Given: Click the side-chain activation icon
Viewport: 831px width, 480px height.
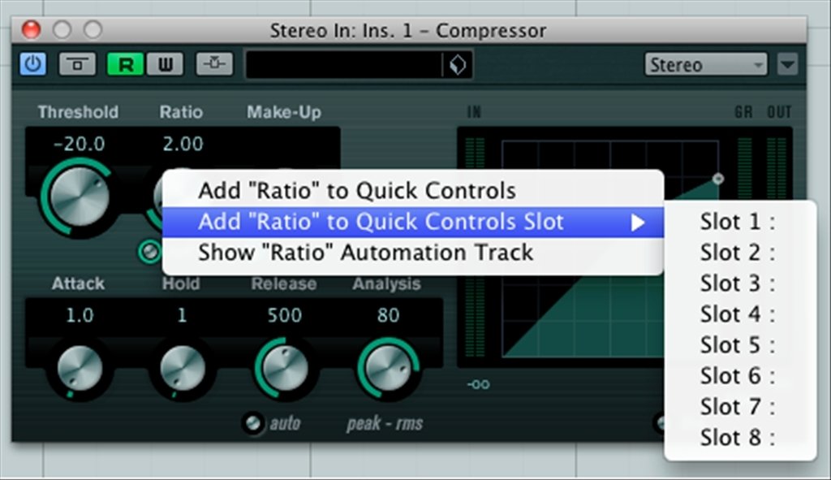Looking at the screenshot, I should point(214,63).
